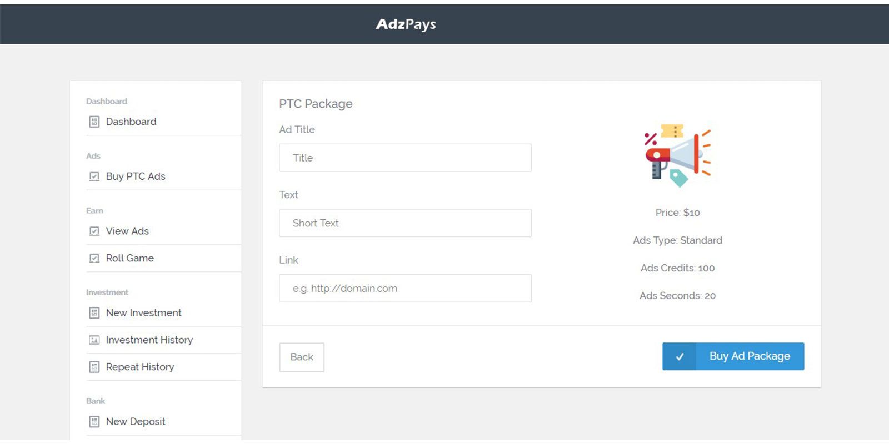The height and width of the screenshot is (444, 889).
Task: Click the Back button
Action: pos(302,357)
